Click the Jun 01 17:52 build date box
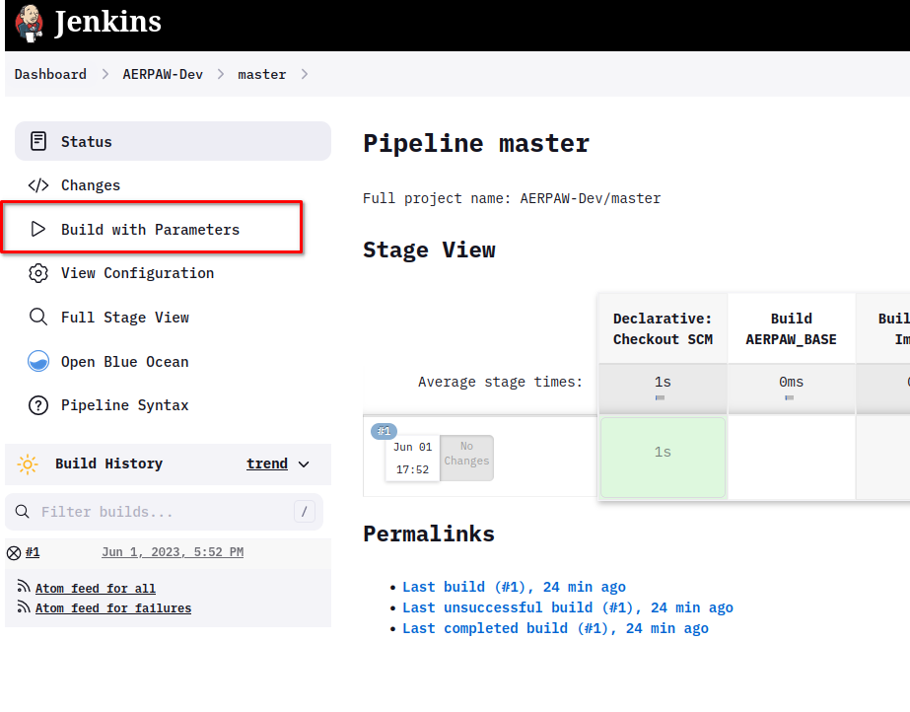The height and width of the screenshot is (712, 910). (413, 458)
